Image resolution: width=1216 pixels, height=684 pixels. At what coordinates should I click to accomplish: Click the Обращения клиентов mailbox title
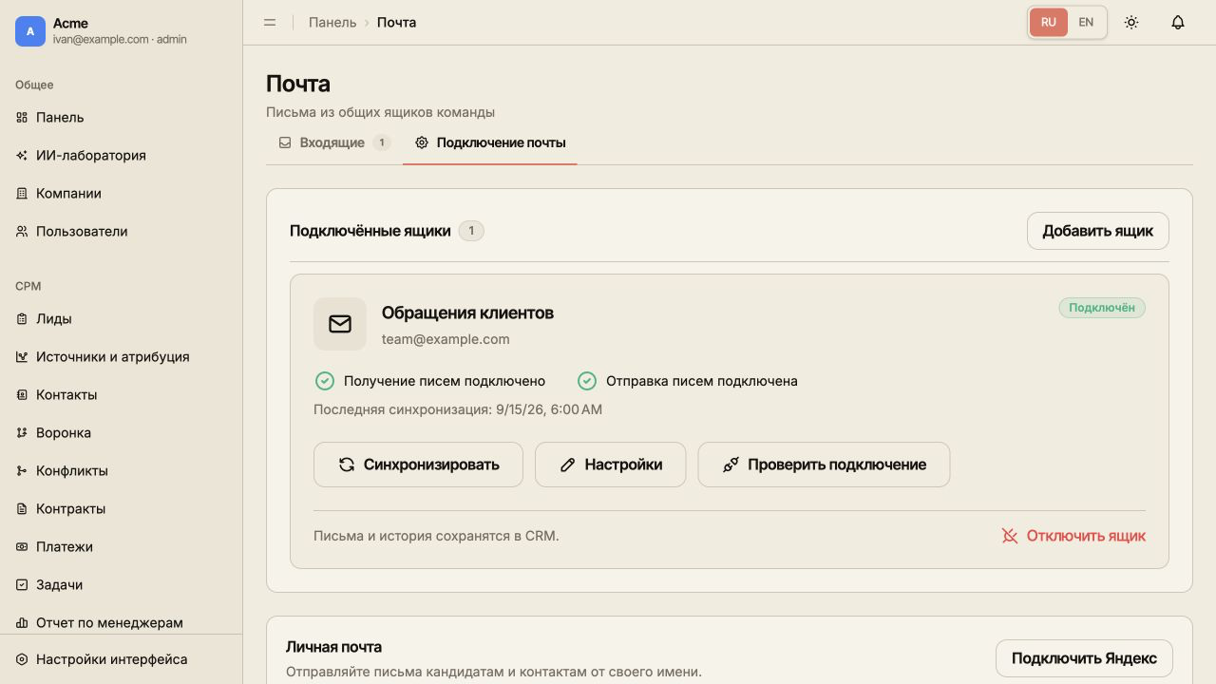(467, 313)
